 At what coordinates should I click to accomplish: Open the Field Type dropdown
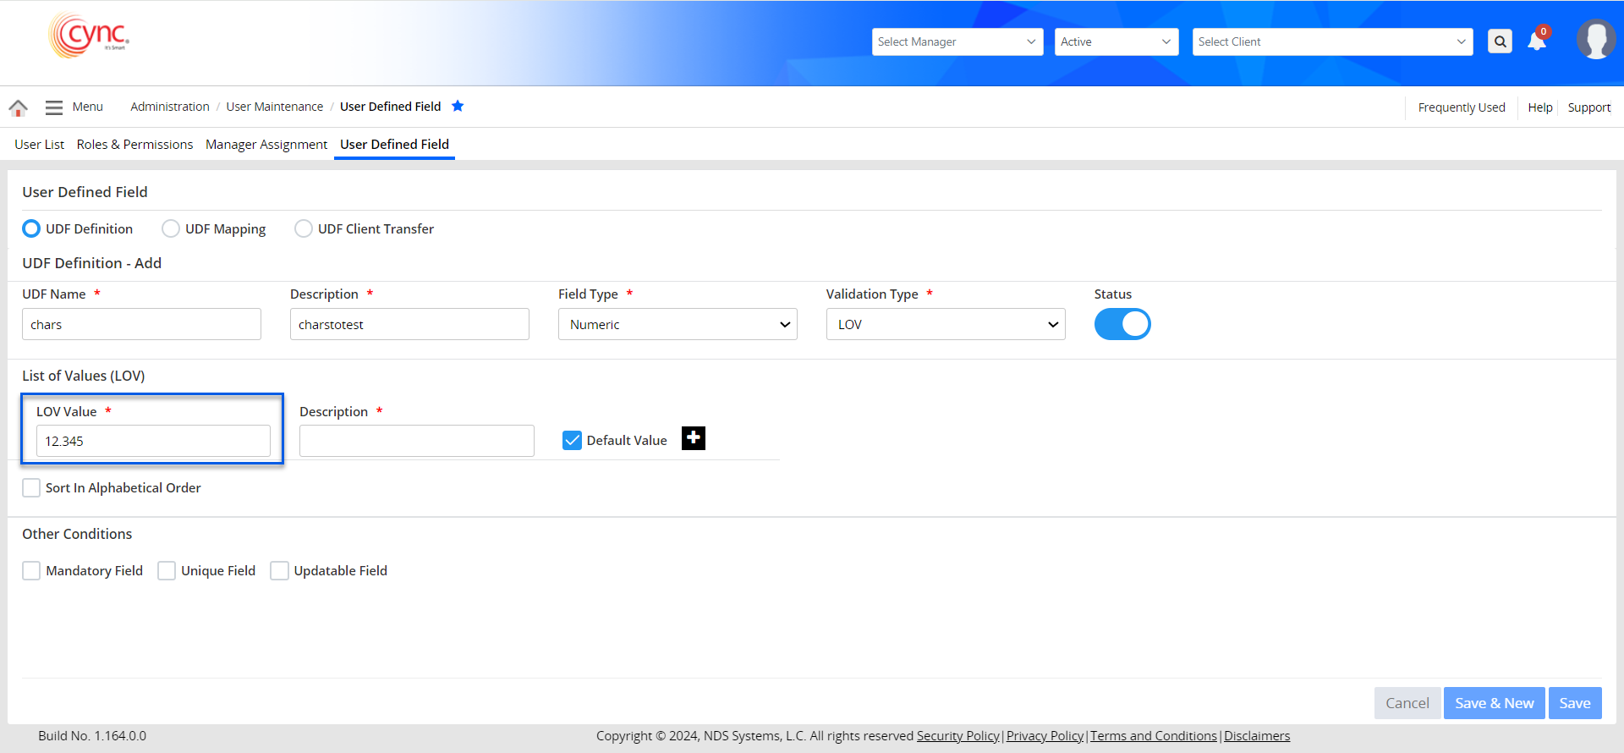[678, 324]
